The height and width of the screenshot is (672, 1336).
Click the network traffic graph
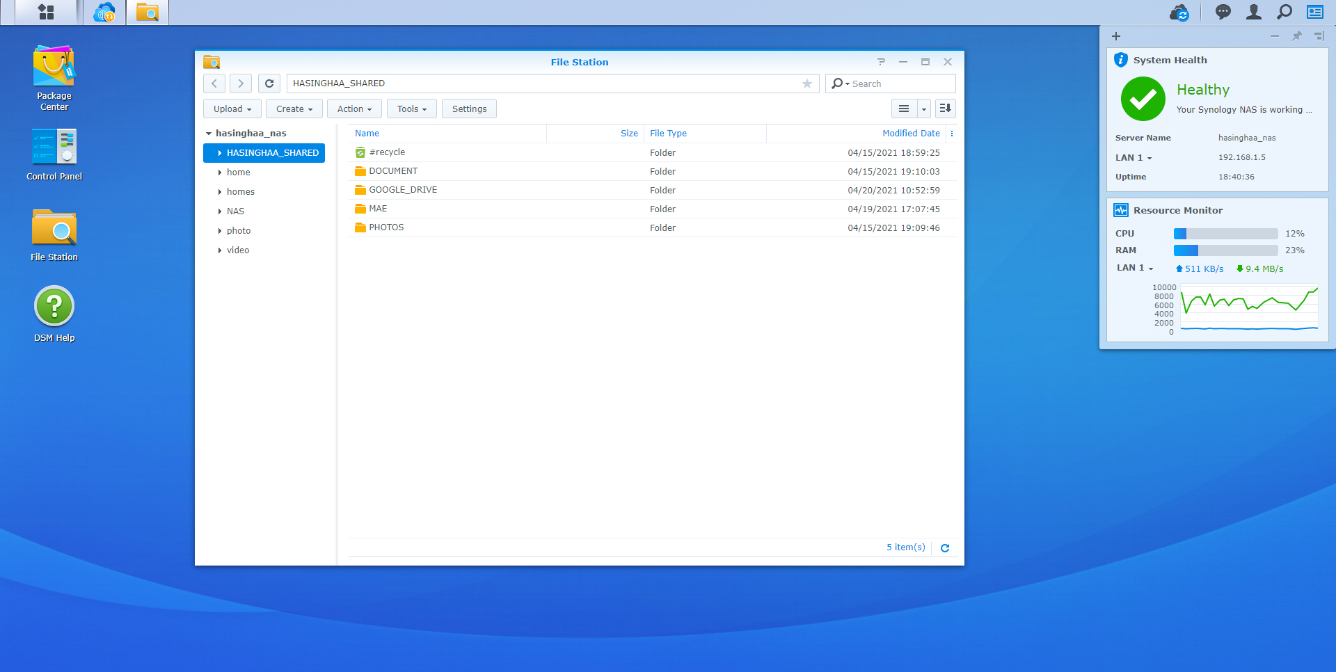(x=1249, y=309)
